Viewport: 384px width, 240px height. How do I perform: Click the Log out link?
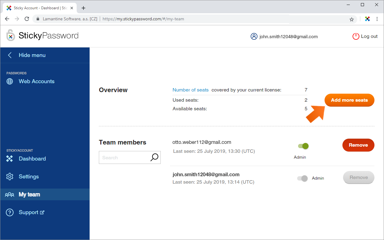(x=369, y=36)
